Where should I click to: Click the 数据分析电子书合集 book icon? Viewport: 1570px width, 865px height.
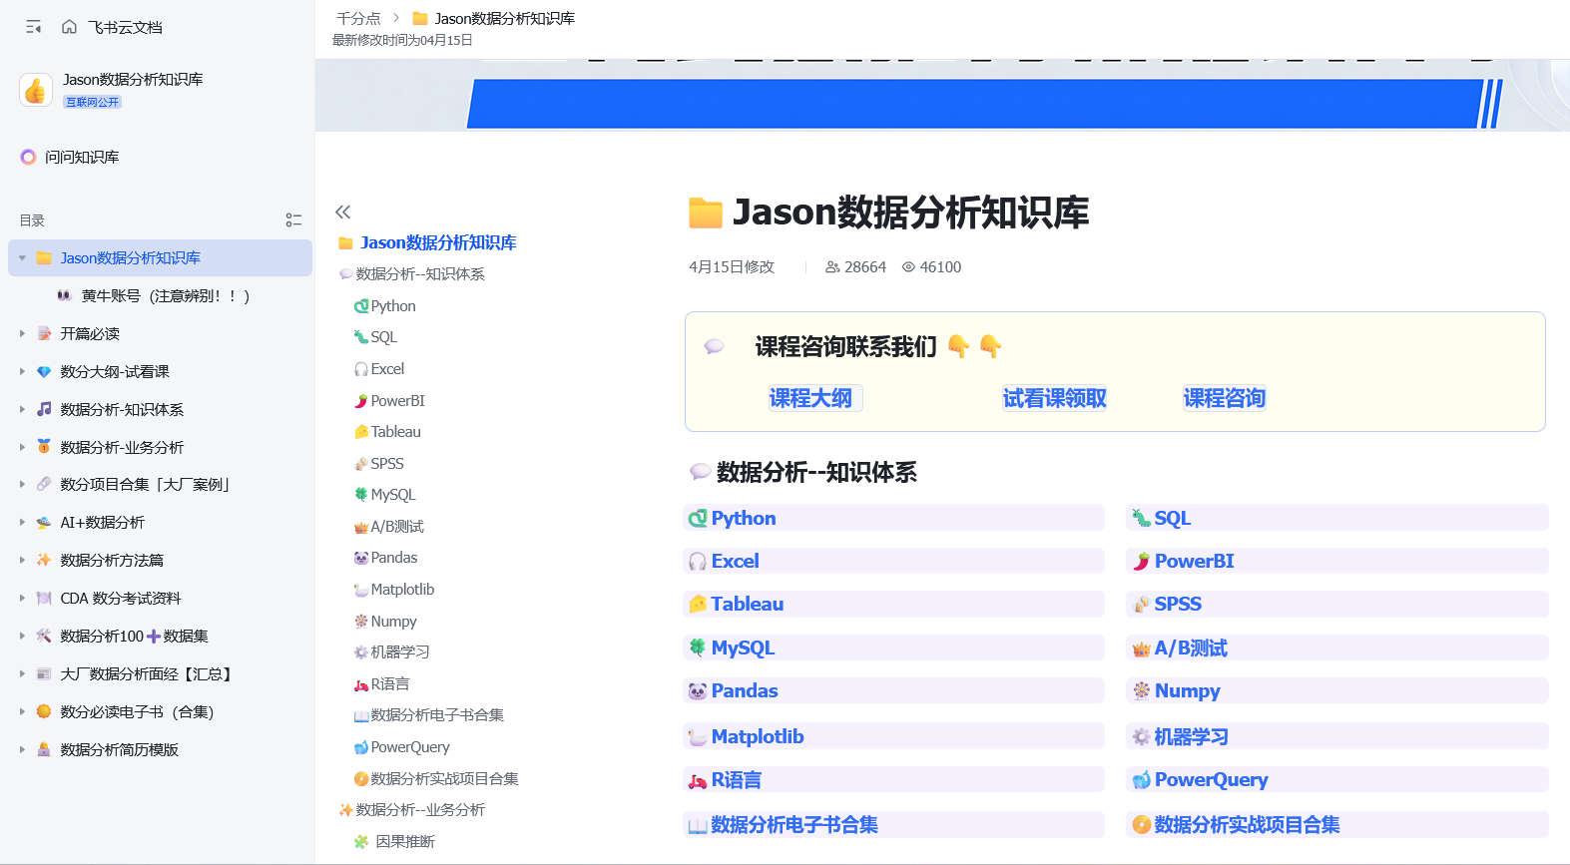click(697, 825)
